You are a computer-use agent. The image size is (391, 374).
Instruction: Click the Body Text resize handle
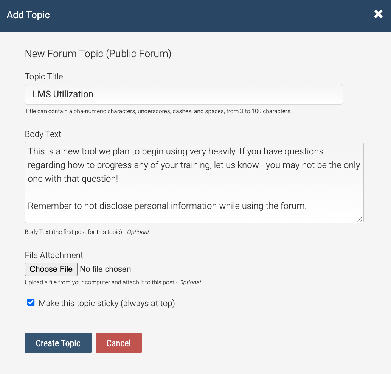(359, 220)
